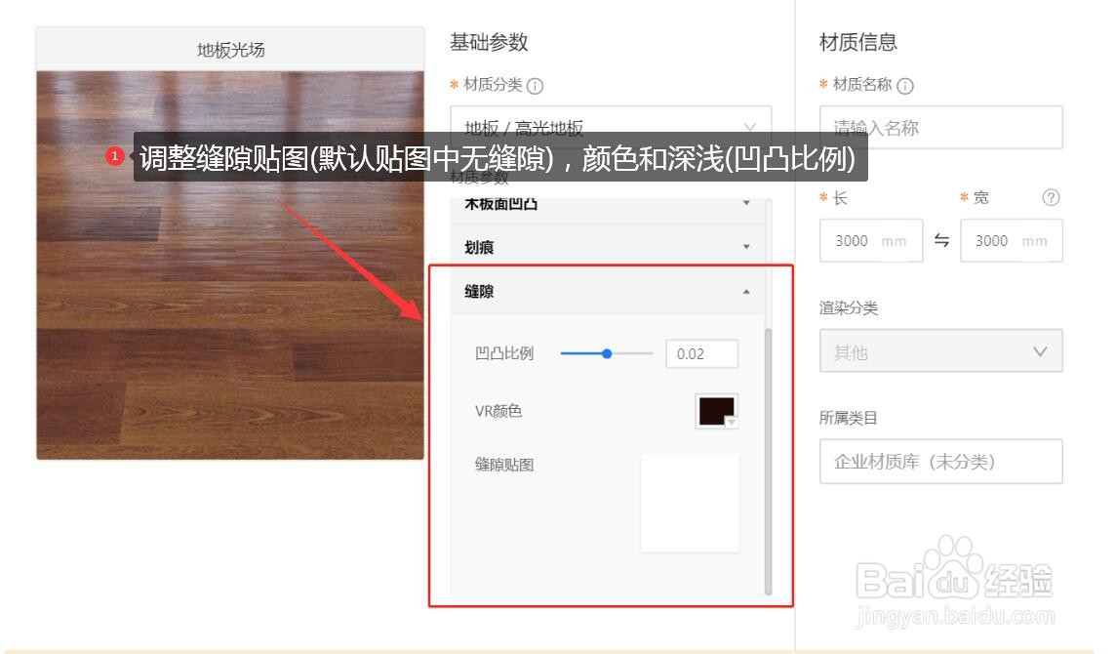Click the 长 field showing 3000 mm
The width and height of the screenshot is (1115, 654).
pos(871,240)
